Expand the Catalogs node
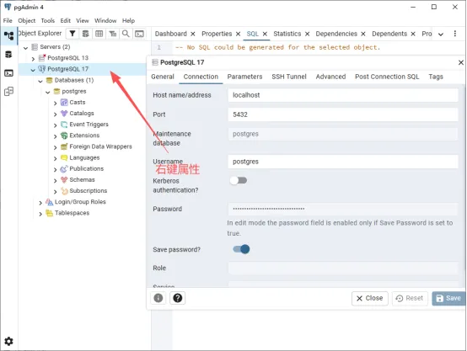Image resolution: width=467 pixels, height=351 pixels. tap(55, 114)
